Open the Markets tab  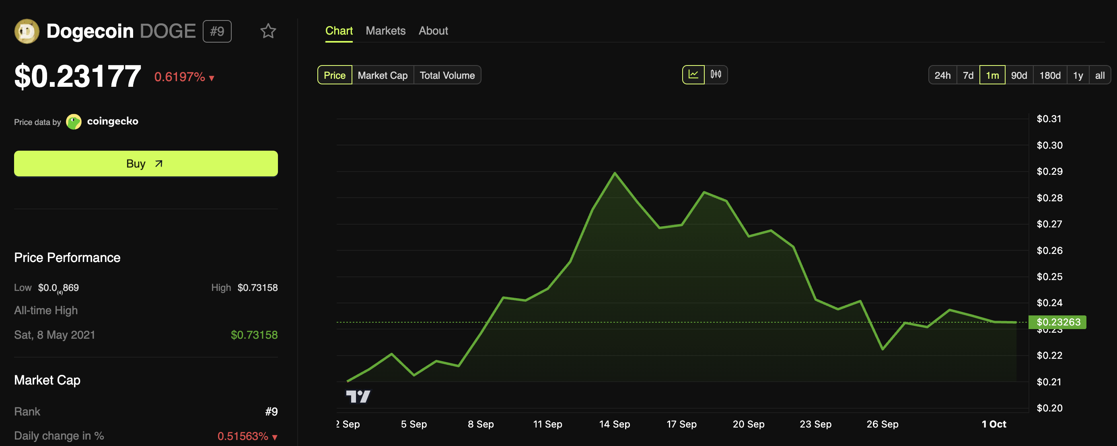click(385, 31)
